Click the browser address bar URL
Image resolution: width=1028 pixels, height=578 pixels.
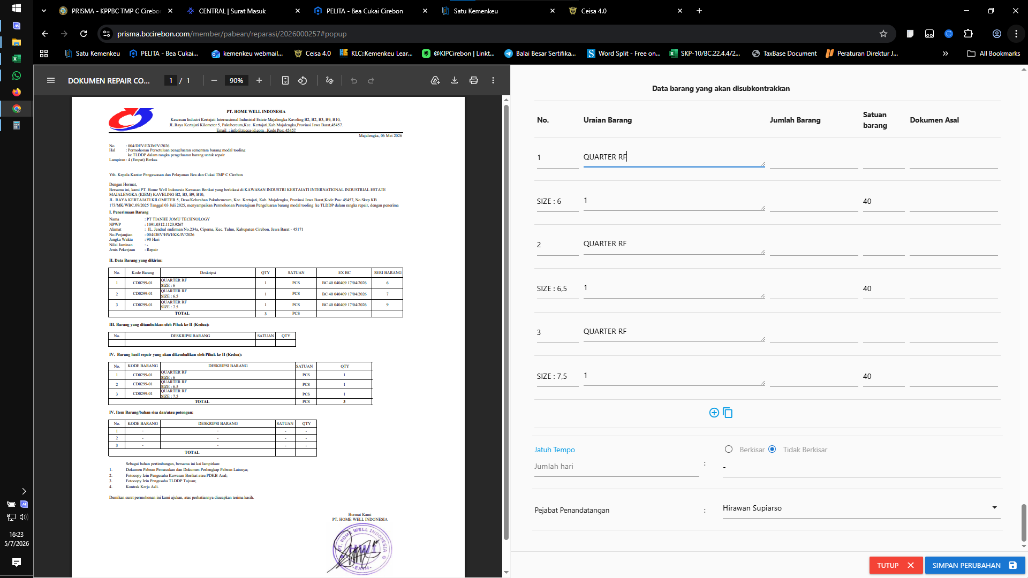click(x=232, y=34)
